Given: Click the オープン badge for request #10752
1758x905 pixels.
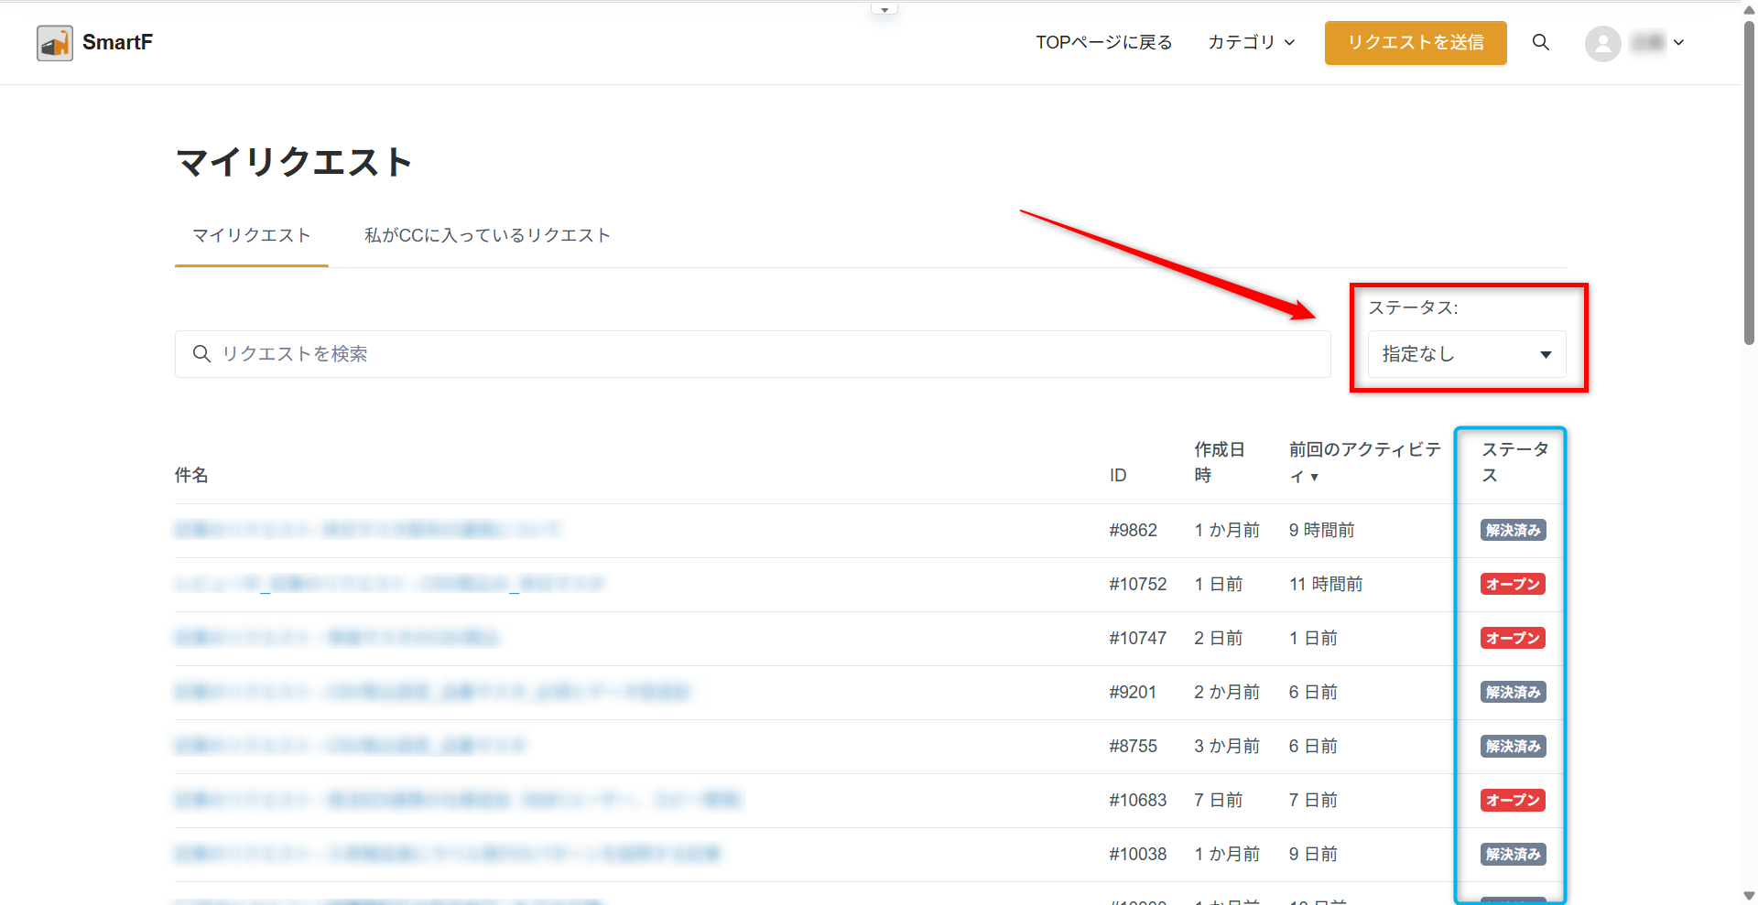Looking at the screenshot, I should coord(1513,585).
